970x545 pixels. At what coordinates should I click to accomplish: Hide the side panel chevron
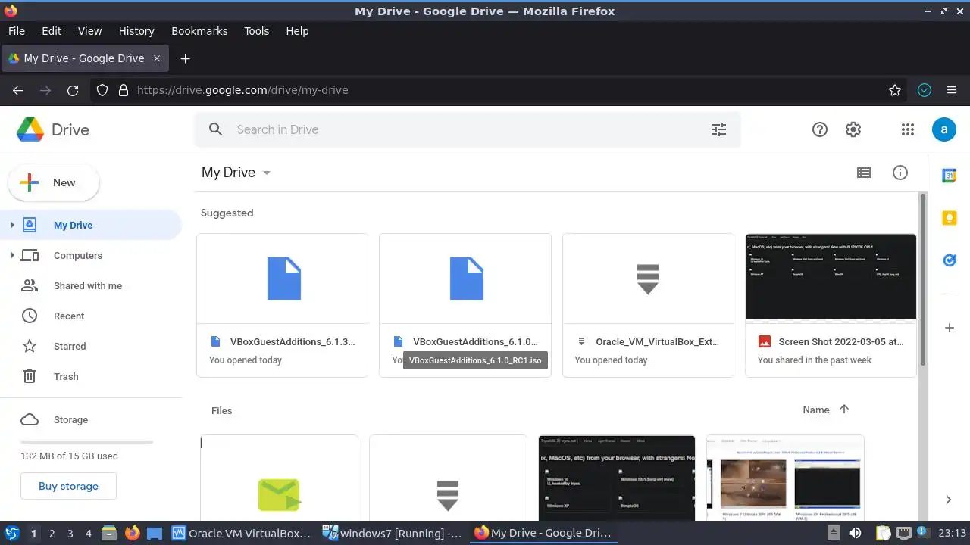click(949, 500)
